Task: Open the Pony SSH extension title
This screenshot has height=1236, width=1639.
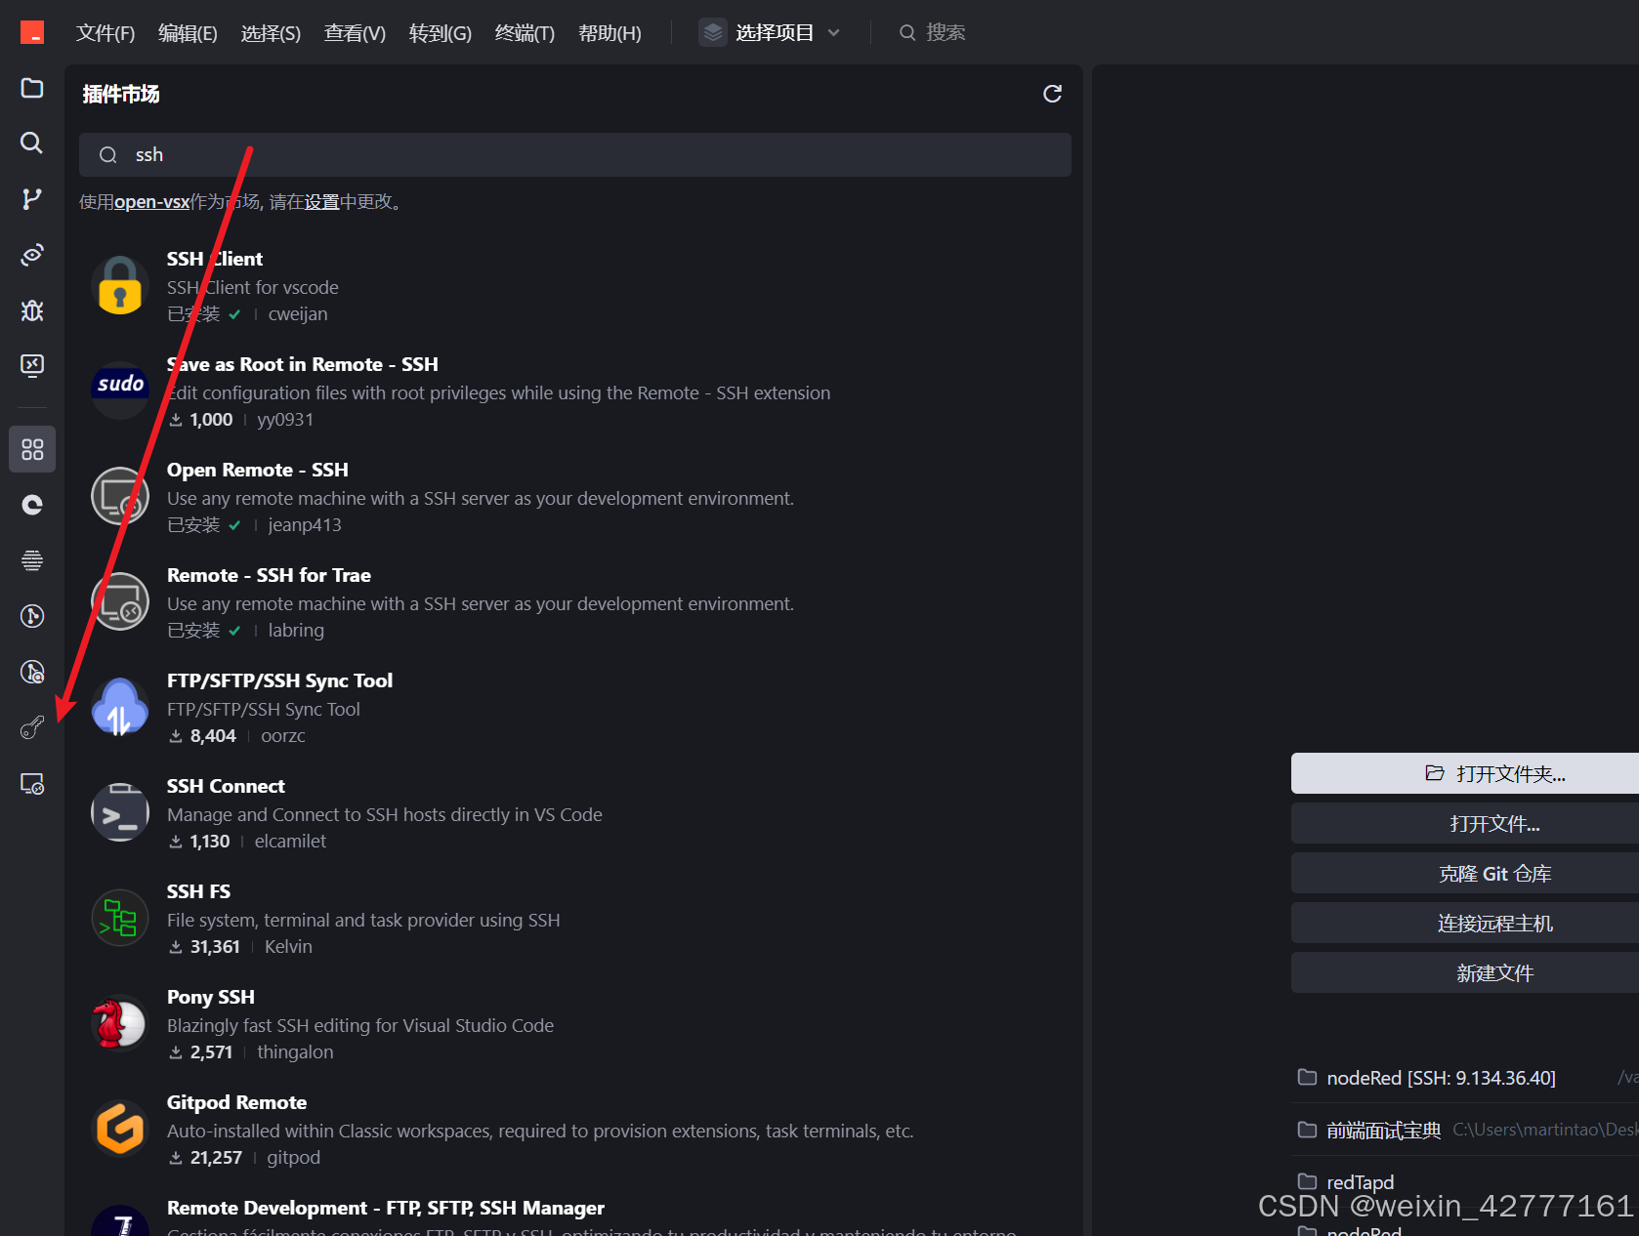Action: 210,997
